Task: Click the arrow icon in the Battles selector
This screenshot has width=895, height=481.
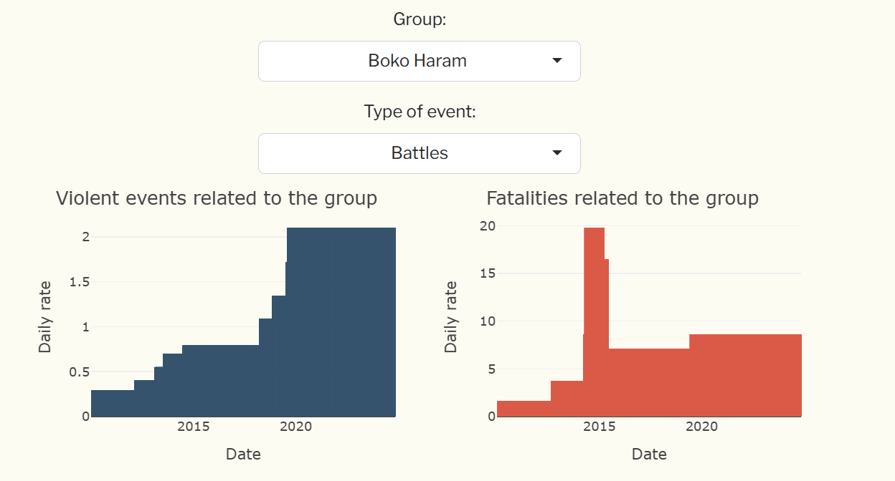Action: (x=557, y=153)
